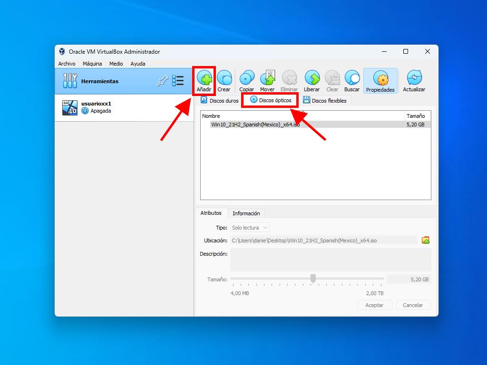Viewport: 487px width, 365px height.
Task: Expand the Tipo Solo lectura dropdown
Action: 250,228
